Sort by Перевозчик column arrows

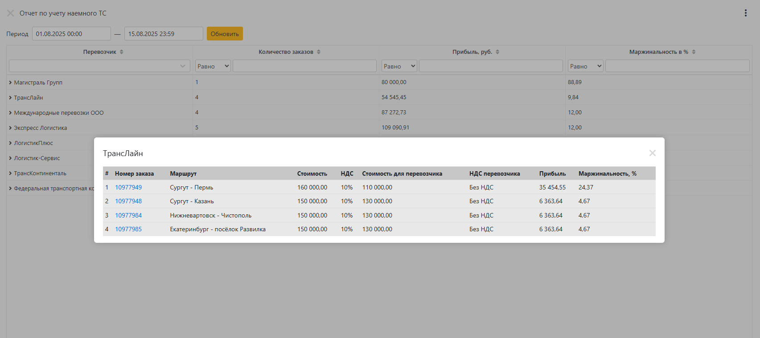click(122, 52)
